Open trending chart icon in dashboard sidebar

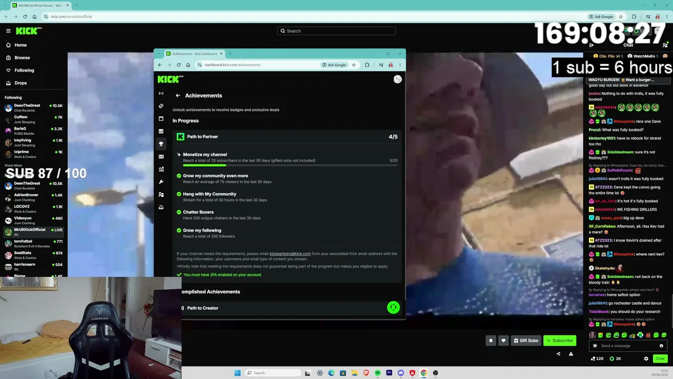[x=161, y=169]
